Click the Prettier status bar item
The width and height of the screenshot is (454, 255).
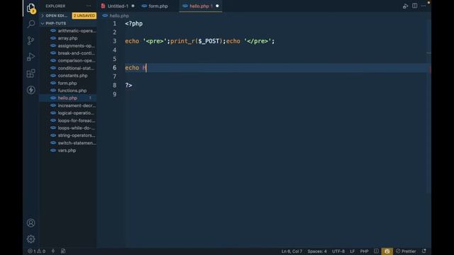coord(406,251)
